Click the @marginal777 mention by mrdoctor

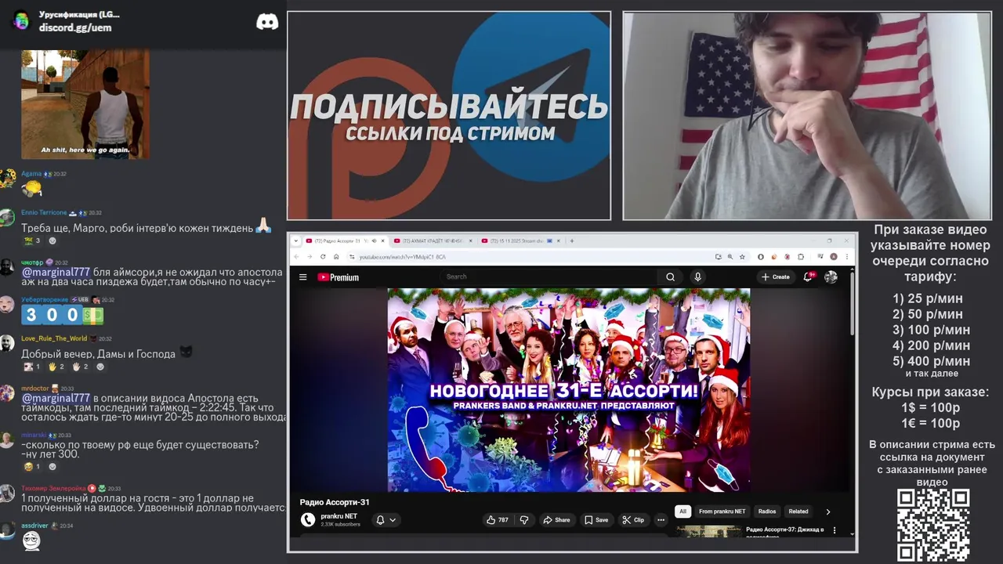[56, 398]
